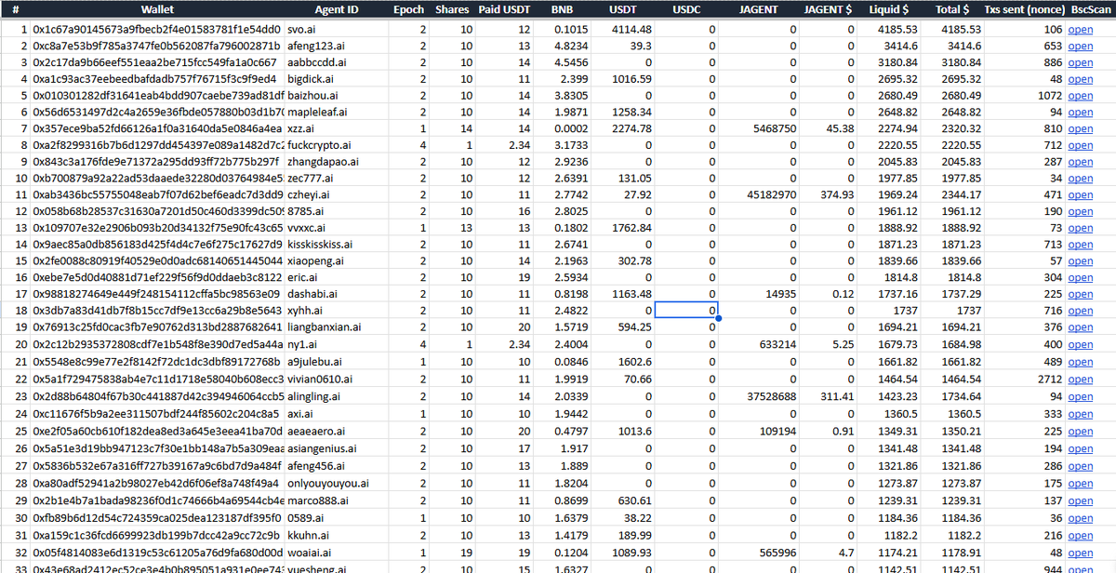Image resolution: width=1116 pixels, height=573 pixels.
Task: Select the zhangdapao.ai agent ID cell
Action: 337,162
